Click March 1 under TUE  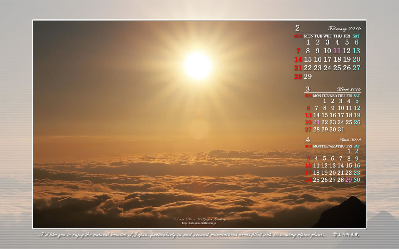click(x=324, y=101)
